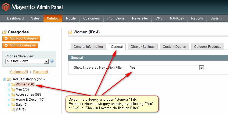Image resolution: width=228 pixels, height=114 pixels.
Task: Click the Choose Store View label
Action: click(x=20, y=56)
